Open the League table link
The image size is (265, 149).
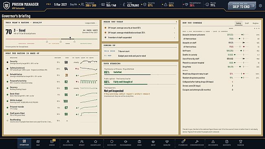pyautogui.click(x=91, y=23)
